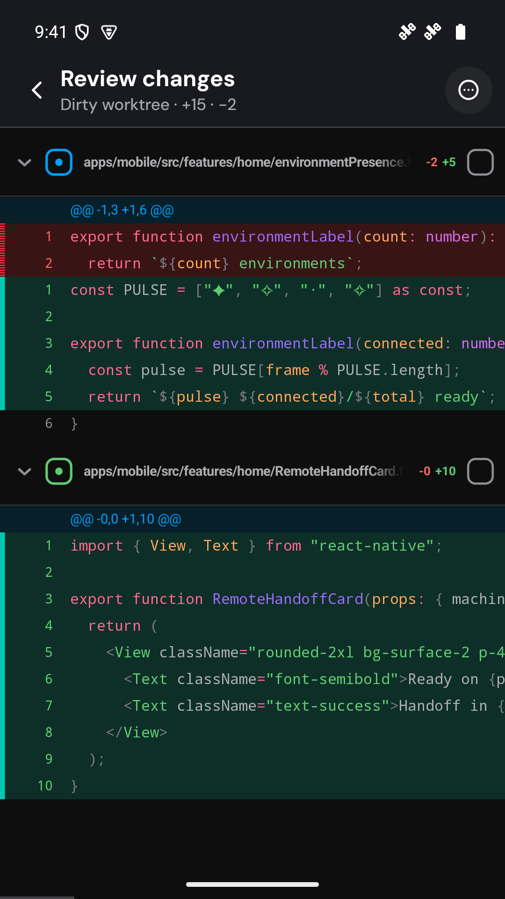Select the Text className font-semibold line
505x899 pixels.
[x=252, y=679]
